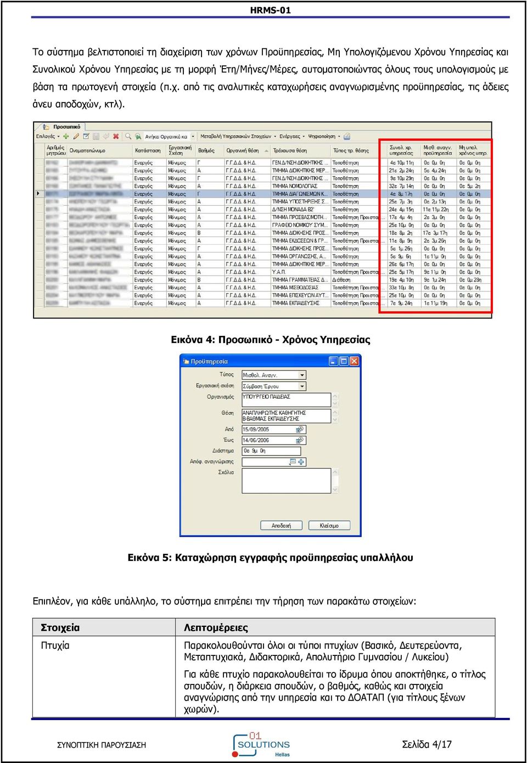Open the Ανήκει Οργανικά κα filter dropdown
The height and width of the screenshot is (763, 527).
193,136
